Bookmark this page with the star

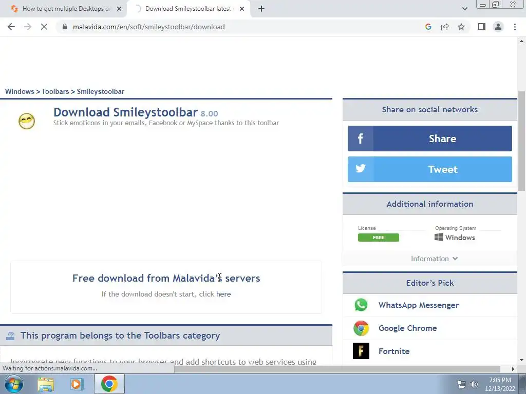pos(461,27)
